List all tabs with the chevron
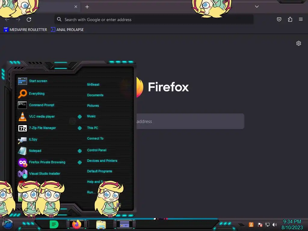 tap(257, 7)
